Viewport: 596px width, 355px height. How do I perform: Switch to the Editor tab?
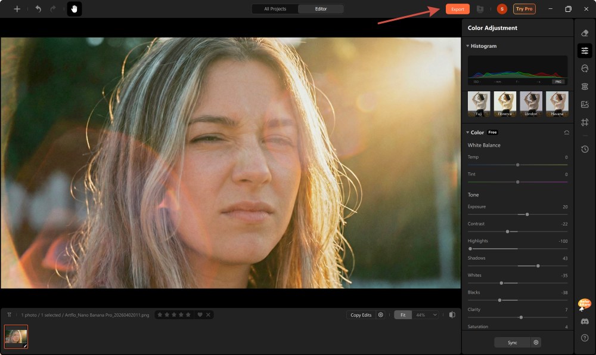click(x=322, y=9)
